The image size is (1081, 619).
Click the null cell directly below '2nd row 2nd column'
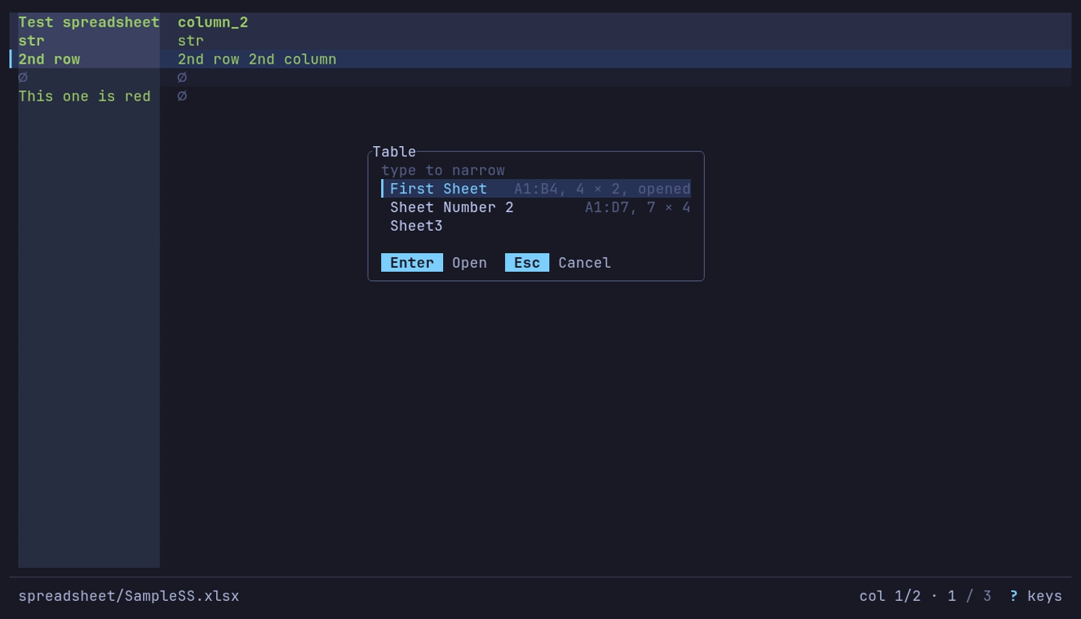click(x=182, y=78)
